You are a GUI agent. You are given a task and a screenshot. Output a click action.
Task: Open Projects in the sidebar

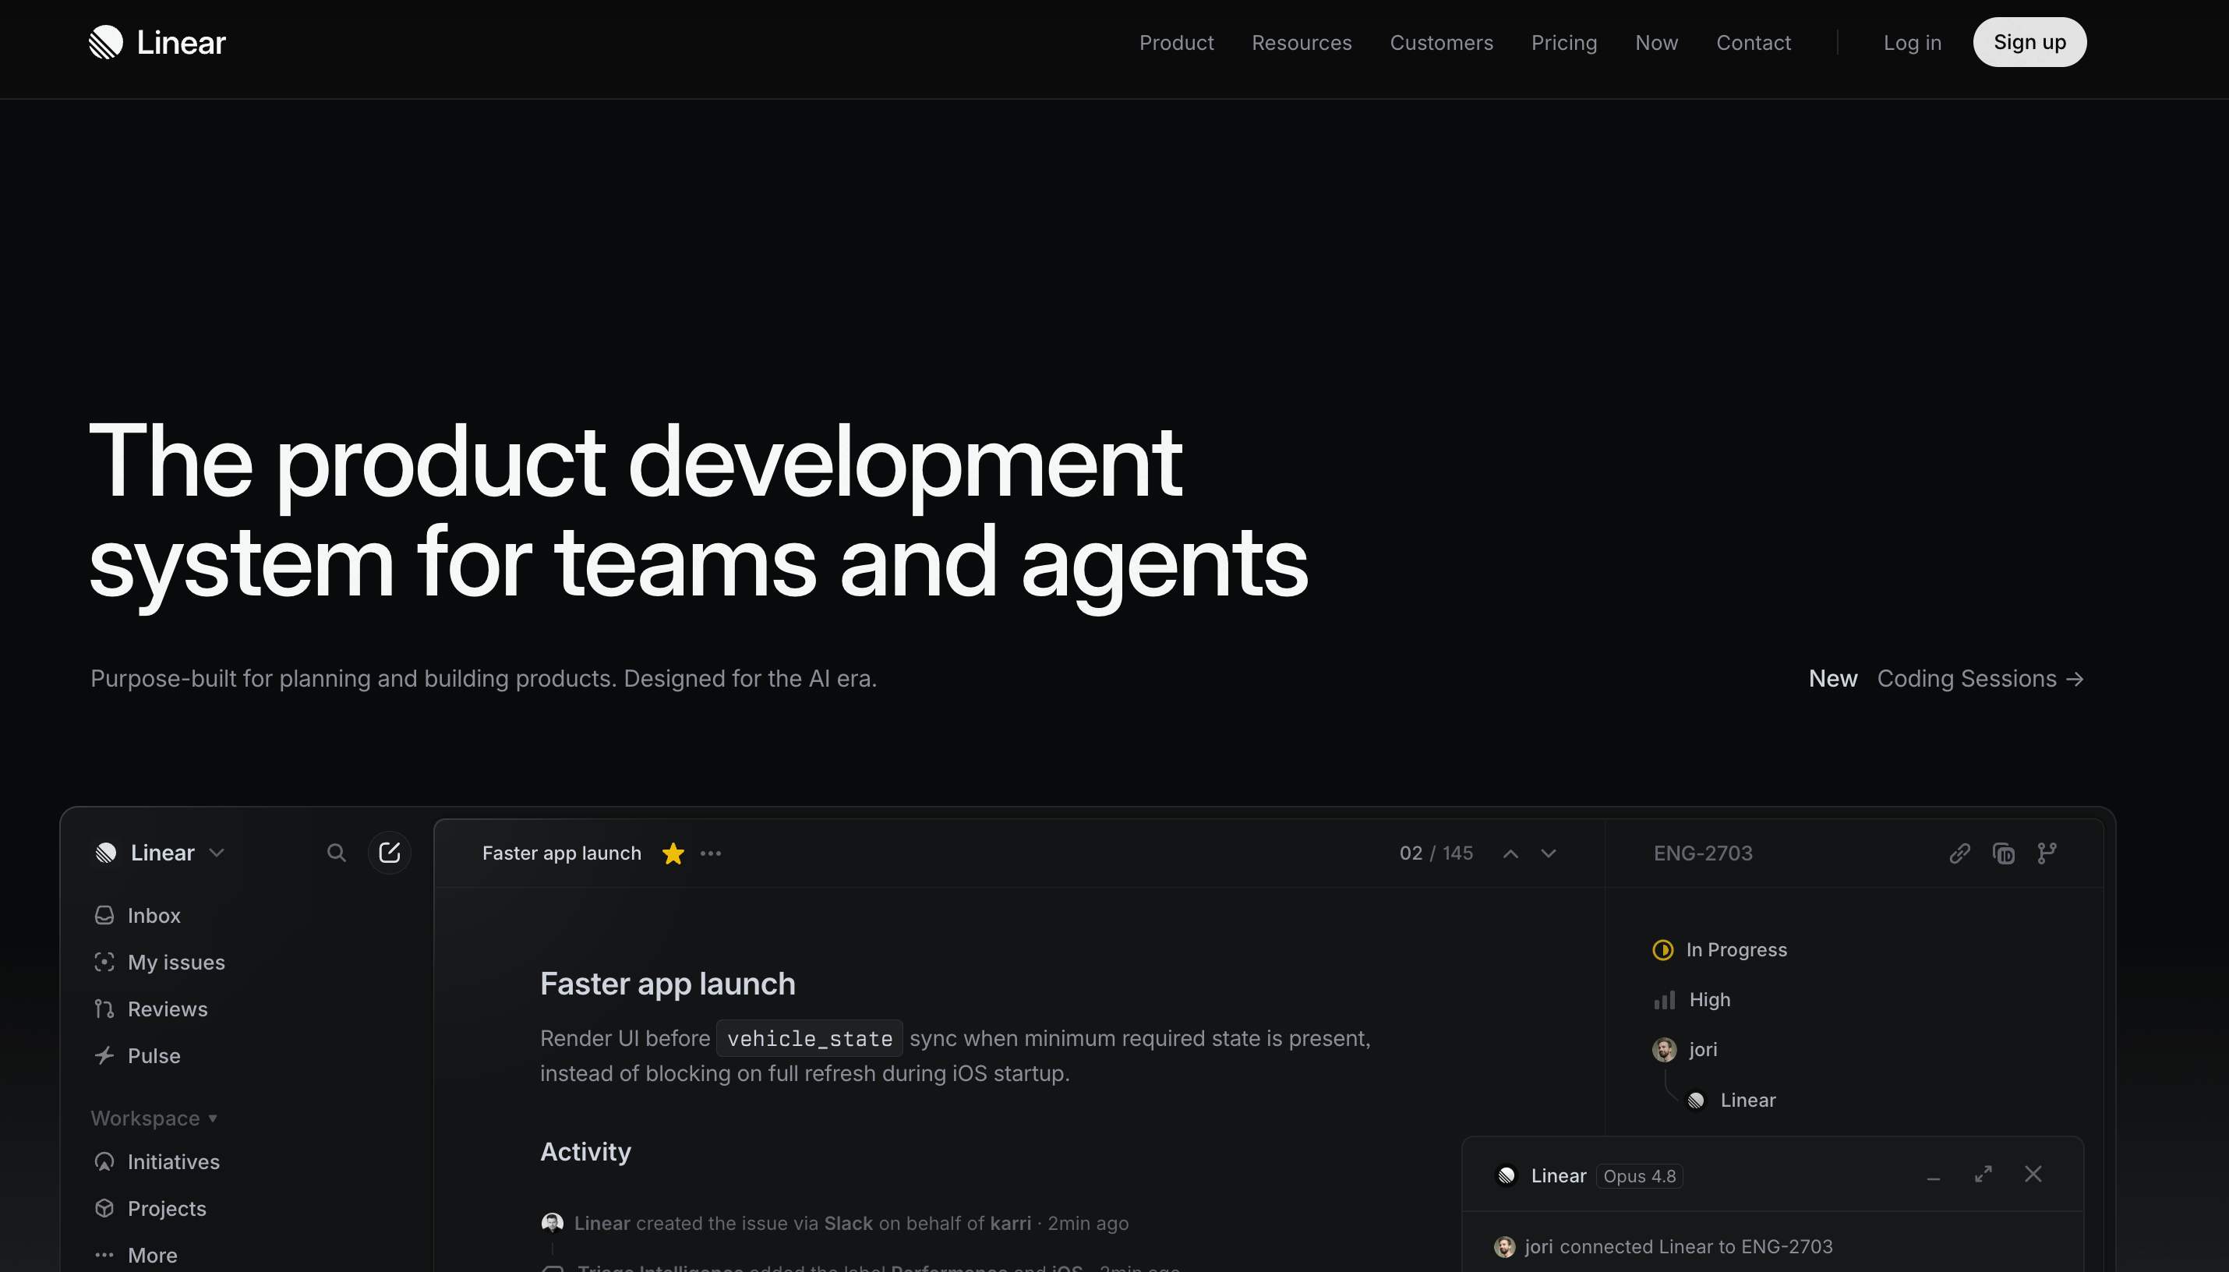(x=150, y=1208)
